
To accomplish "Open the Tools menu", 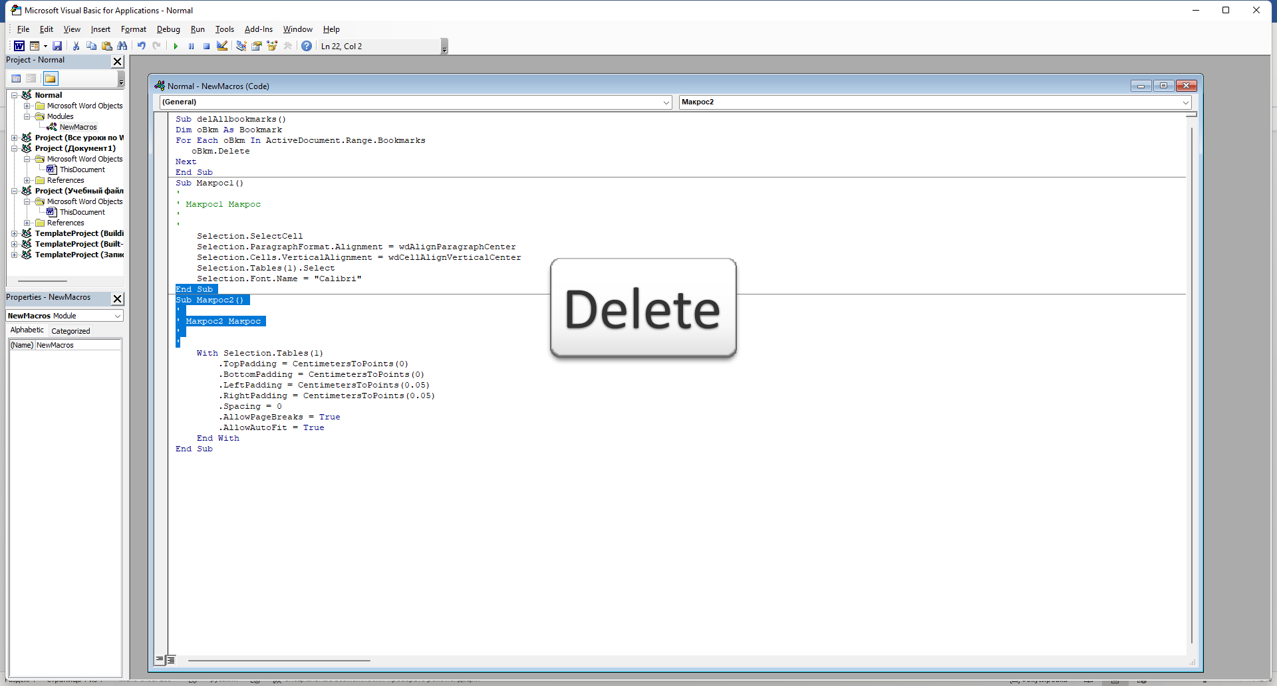I will coord(225,29).
